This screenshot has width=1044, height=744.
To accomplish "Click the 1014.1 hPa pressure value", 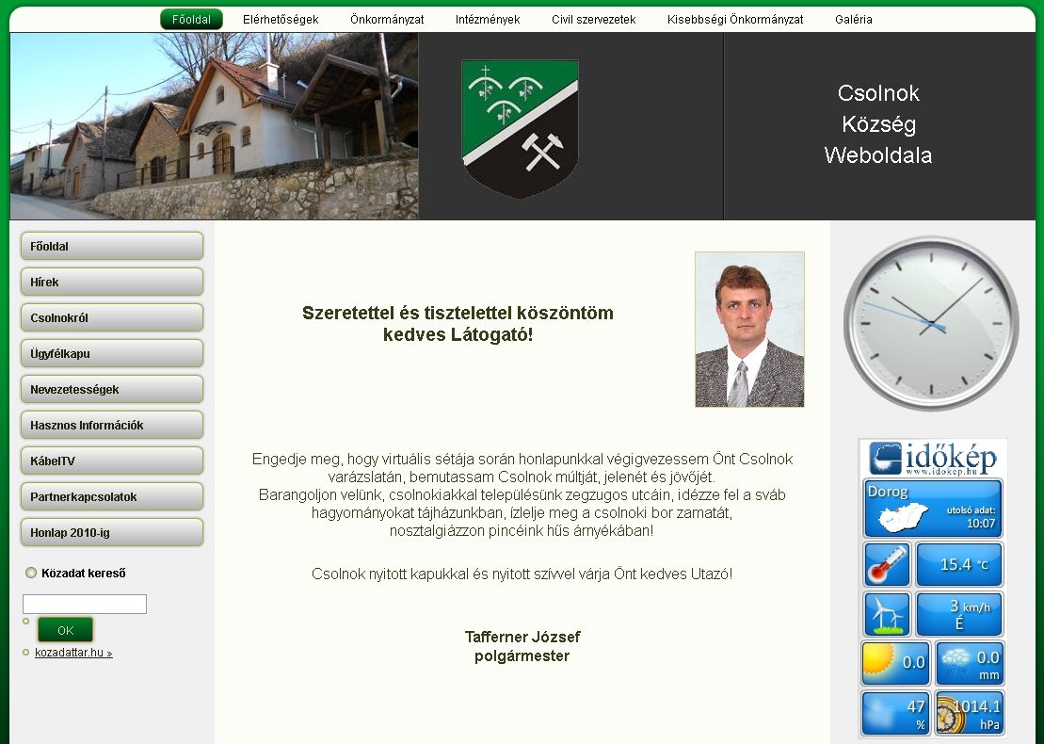I will tap(977, 714).
